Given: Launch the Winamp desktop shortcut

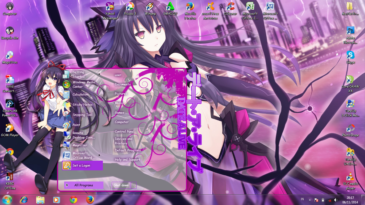Looking at the screenshot, I should point(150,9).
